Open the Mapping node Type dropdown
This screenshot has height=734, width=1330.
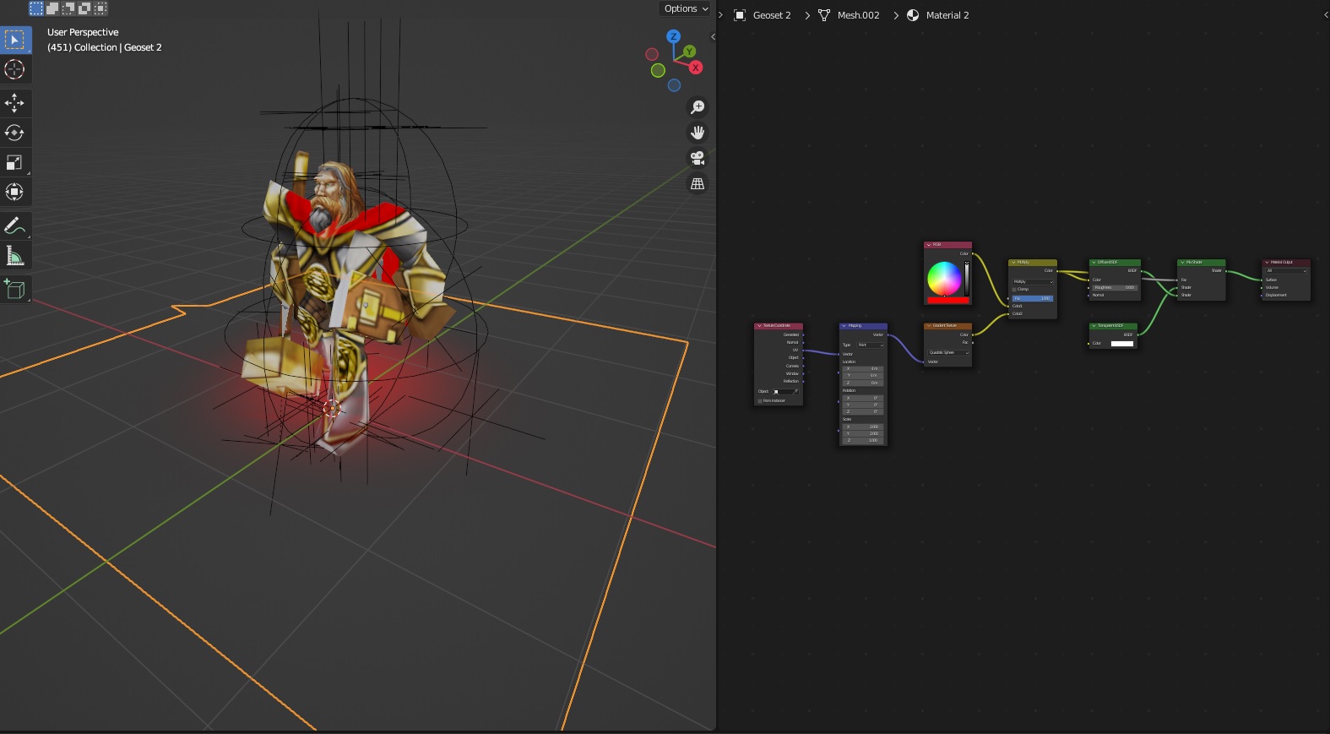(x=870, y=345)
